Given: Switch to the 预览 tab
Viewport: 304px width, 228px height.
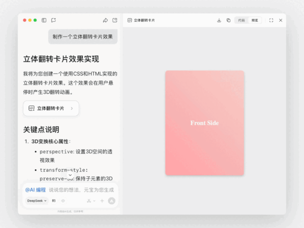Looking at the screenshot, I should click(x=254, y=20).
